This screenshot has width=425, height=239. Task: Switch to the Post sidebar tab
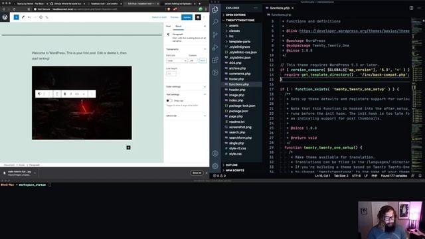pos(168,27)
